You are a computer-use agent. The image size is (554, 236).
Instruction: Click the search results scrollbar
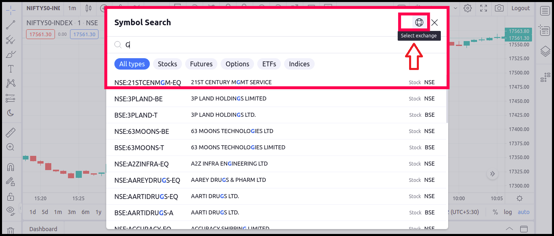(447, 105)
